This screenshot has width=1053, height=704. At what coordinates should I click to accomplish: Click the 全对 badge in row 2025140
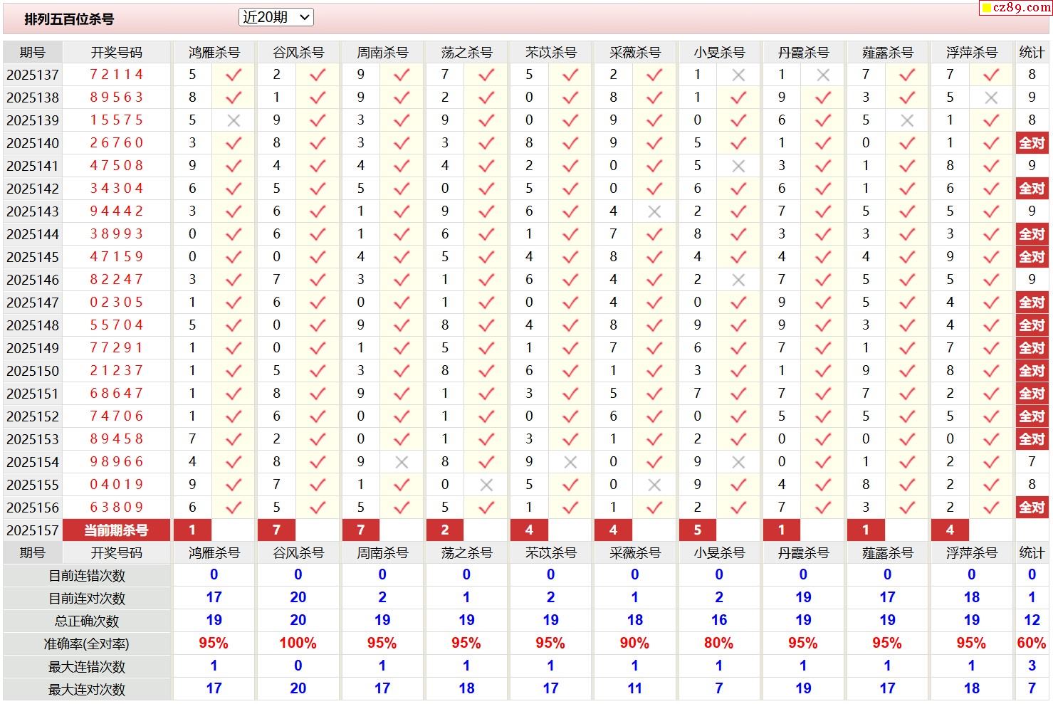pyautogui.click(x=1032, y=143)
